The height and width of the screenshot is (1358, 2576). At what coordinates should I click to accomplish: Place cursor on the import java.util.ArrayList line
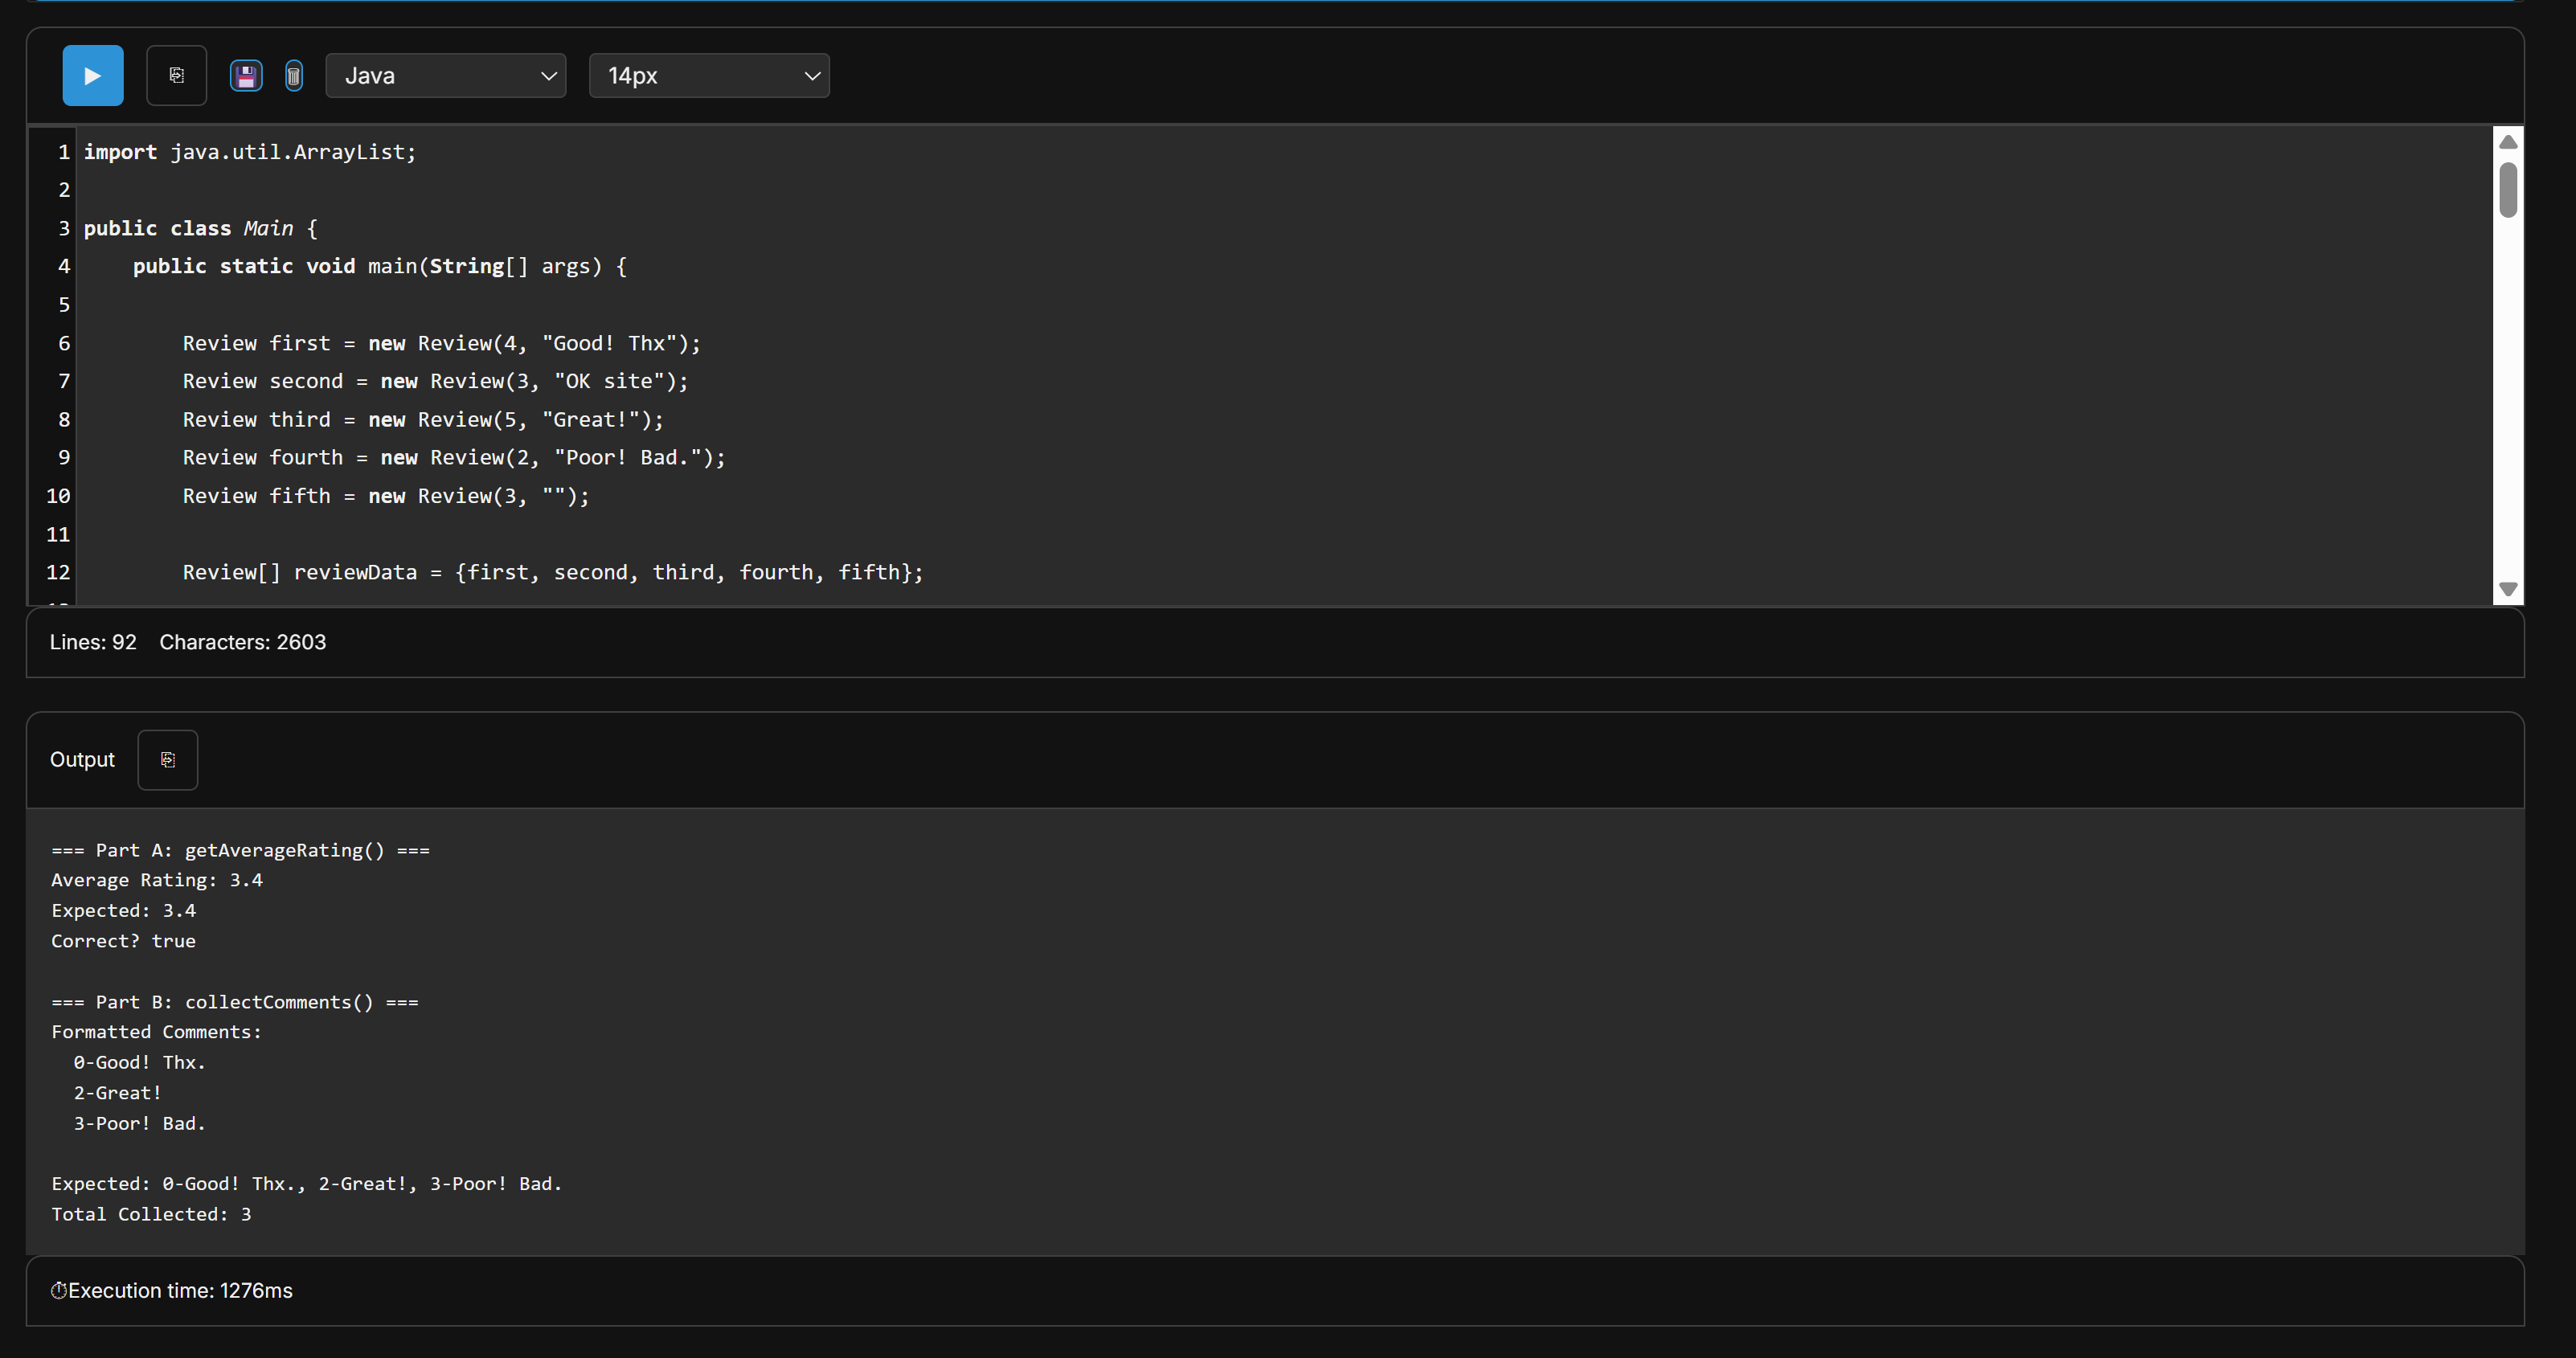[250, 152]
